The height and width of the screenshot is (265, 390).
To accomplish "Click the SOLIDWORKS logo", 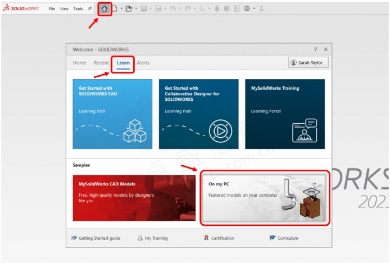I will (x=21, y=8).
